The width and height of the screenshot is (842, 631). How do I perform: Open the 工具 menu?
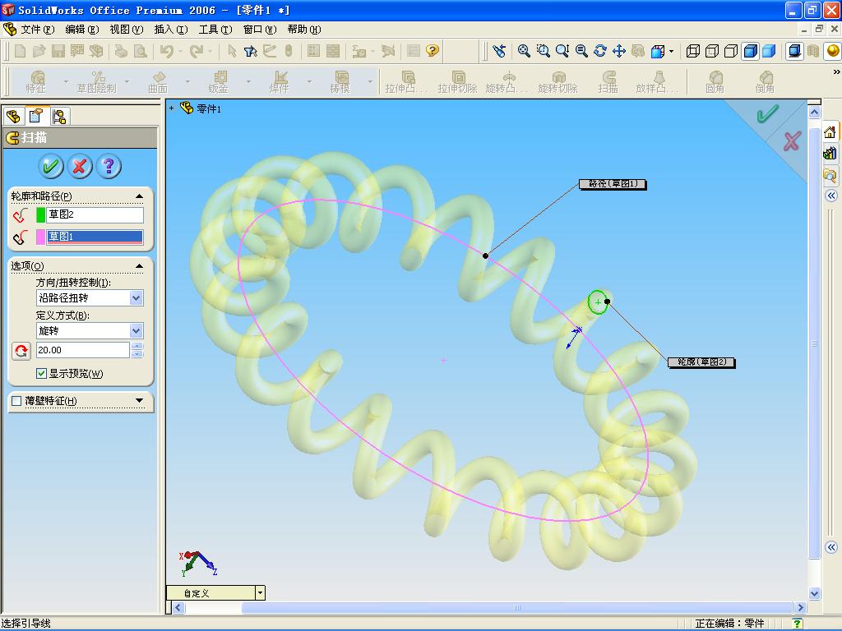click(215, 29)
